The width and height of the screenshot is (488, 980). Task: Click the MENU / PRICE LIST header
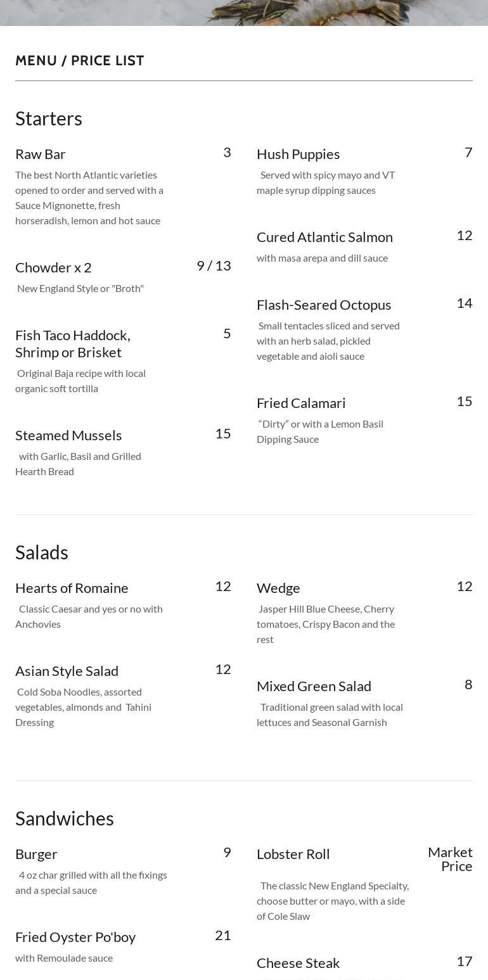[80, 61]
